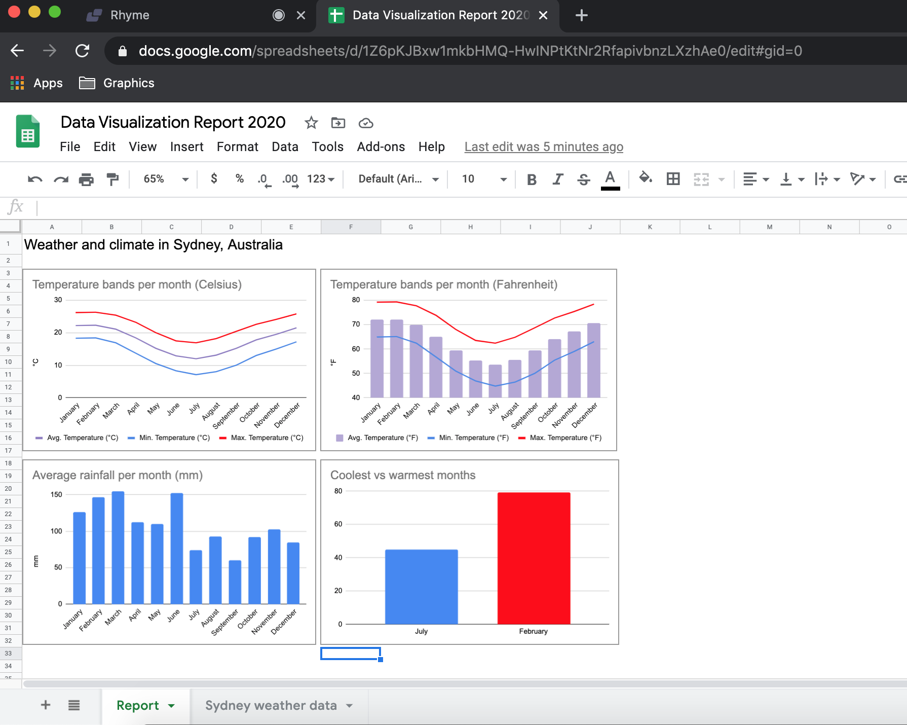Open the Default font family dropdown

pyautogui.click(x=398, y=179)
